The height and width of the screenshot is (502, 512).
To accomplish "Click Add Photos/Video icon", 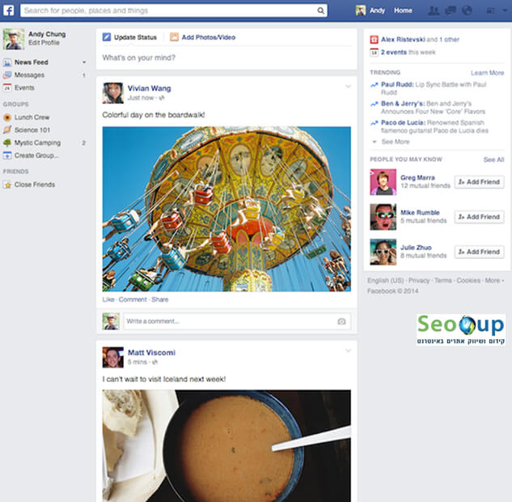I will [174, 37].
